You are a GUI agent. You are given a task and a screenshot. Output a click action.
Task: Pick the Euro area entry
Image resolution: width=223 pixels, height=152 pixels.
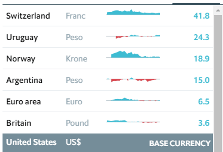pos(23,102)
